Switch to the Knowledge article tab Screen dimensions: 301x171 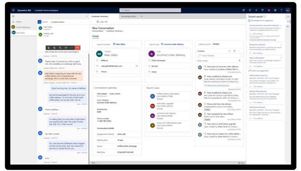[129, 16]
